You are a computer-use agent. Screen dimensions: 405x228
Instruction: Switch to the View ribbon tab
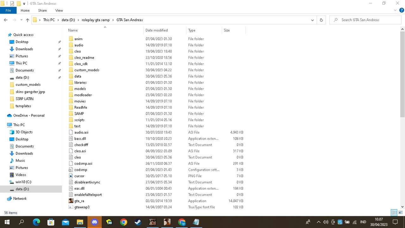59,10
